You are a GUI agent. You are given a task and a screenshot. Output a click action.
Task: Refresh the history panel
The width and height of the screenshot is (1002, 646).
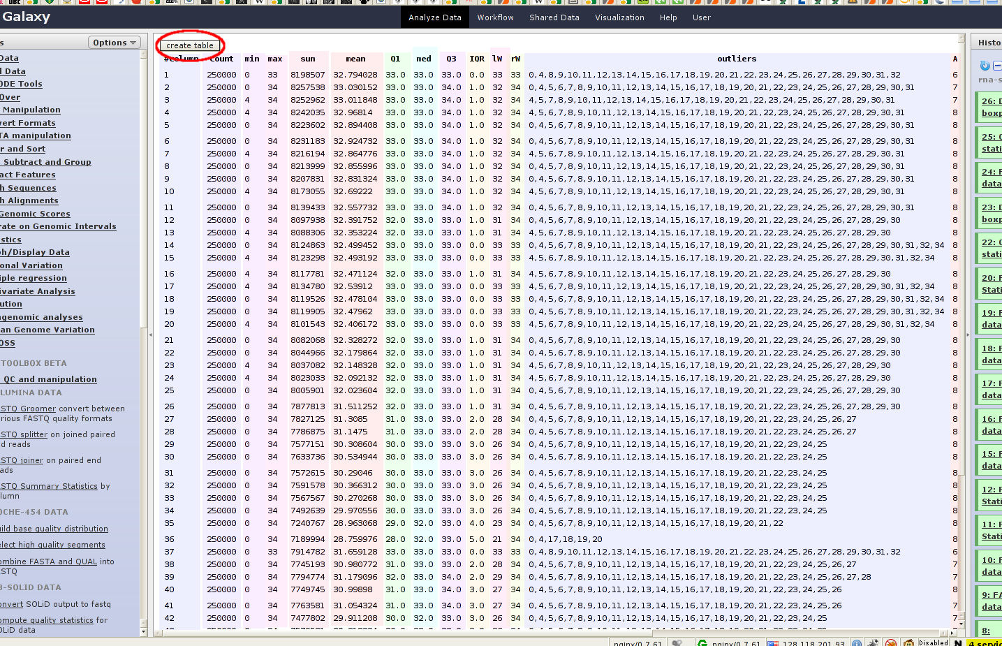click(985, 66)
